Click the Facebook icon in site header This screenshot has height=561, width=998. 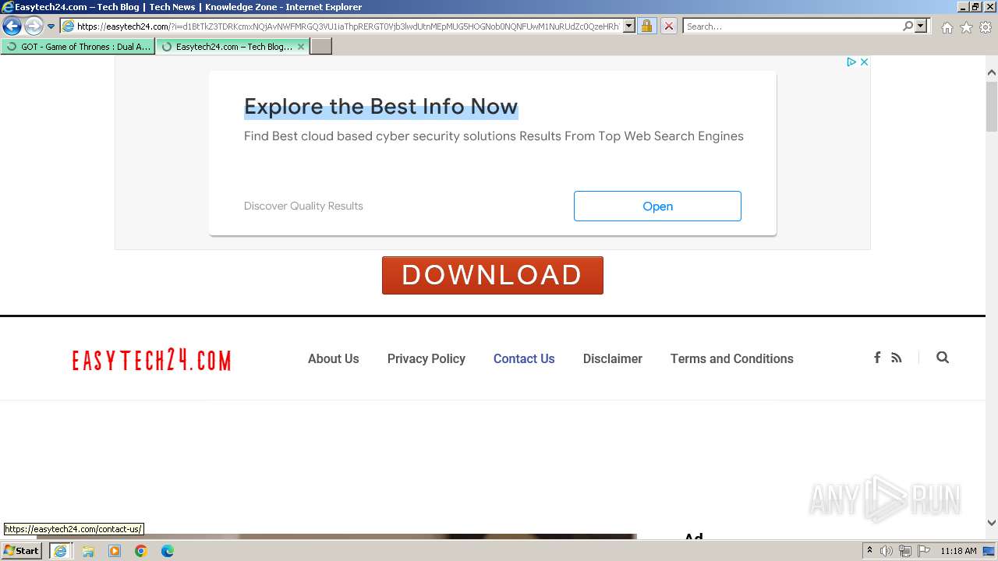(x=877, y=358)
